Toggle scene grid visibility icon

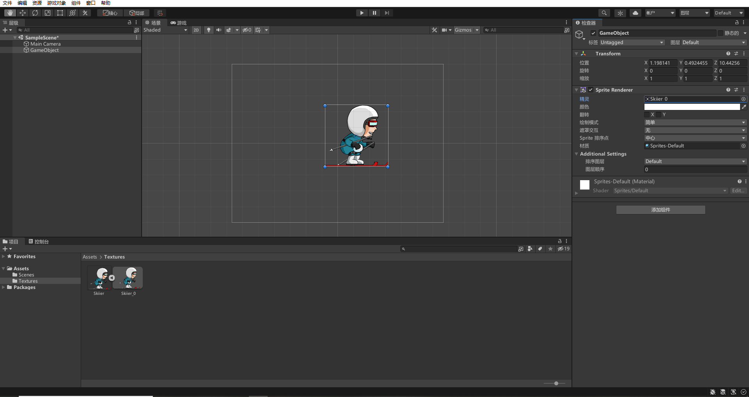258,30
